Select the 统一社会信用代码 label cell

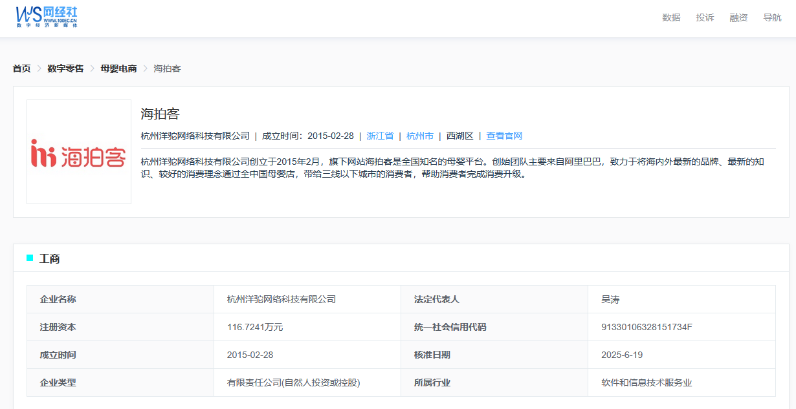coord(494,327)
